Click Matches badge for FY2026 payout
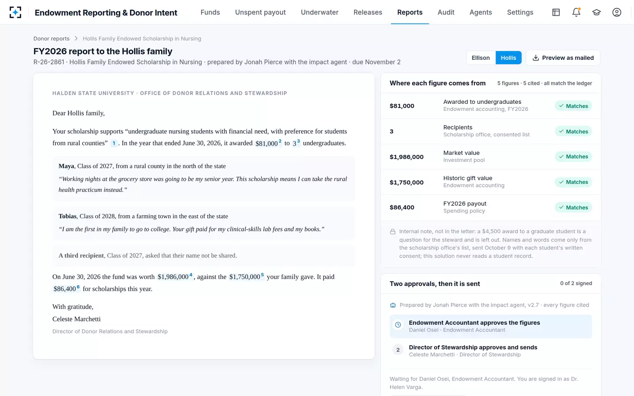The height and width of the screenshot is (396, 634). coord(573,208)
